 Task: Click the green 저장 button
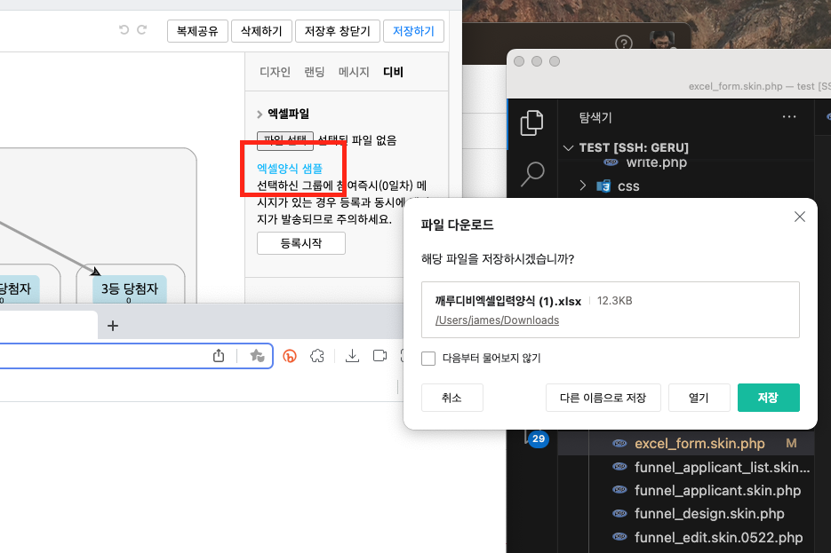pyautogui.click(x=769, y=398)
